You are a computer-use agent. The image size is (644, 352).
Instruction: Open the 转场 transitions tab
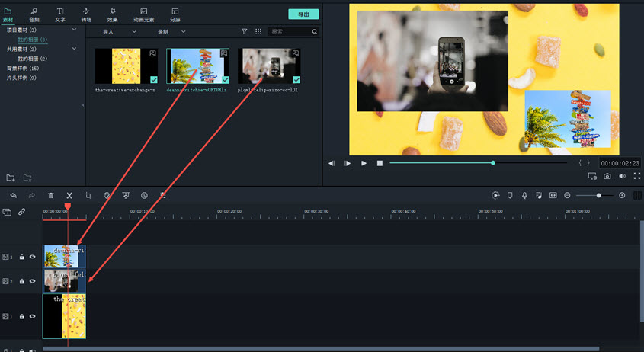[x=86, y=14]
